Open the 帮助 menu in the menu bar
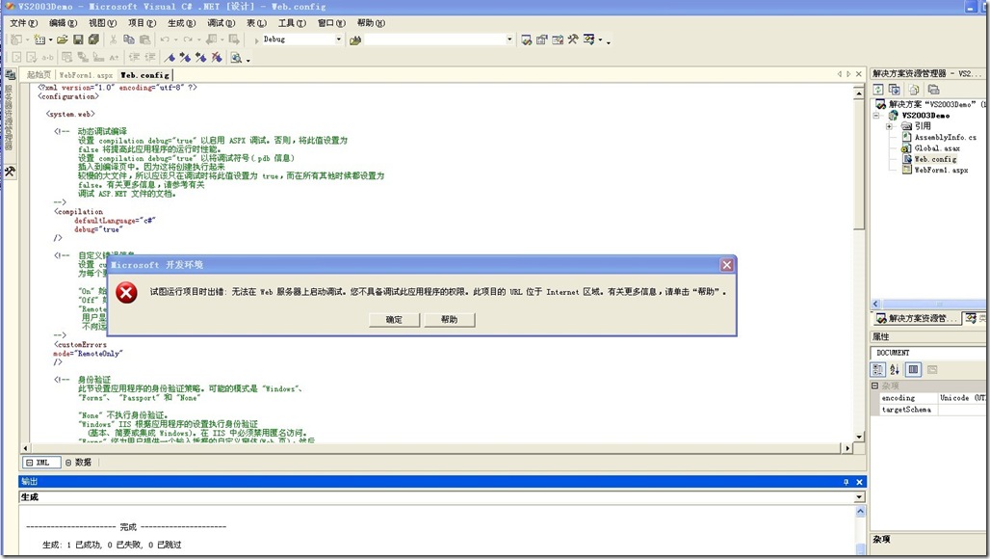 [x=371, y=23]
